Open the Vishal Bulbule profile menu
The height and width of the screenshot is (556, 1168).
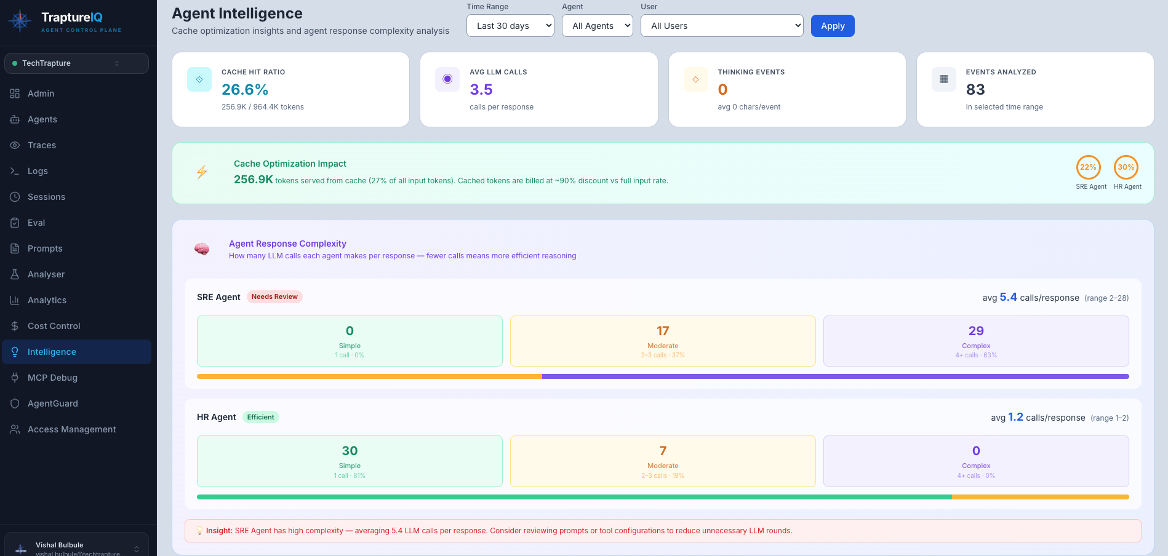click(76, 546)
